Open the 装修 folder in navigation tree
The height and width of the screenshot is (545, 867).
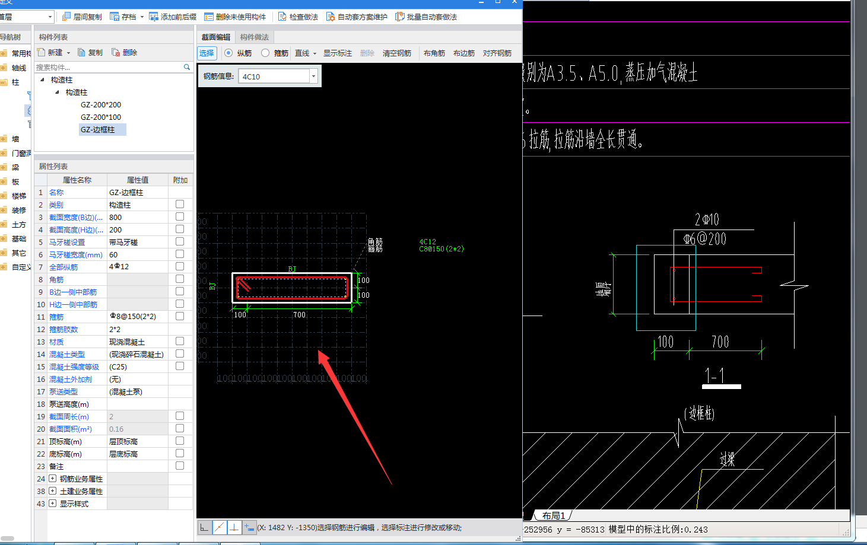pyautogui.click(x=4, y=210)
